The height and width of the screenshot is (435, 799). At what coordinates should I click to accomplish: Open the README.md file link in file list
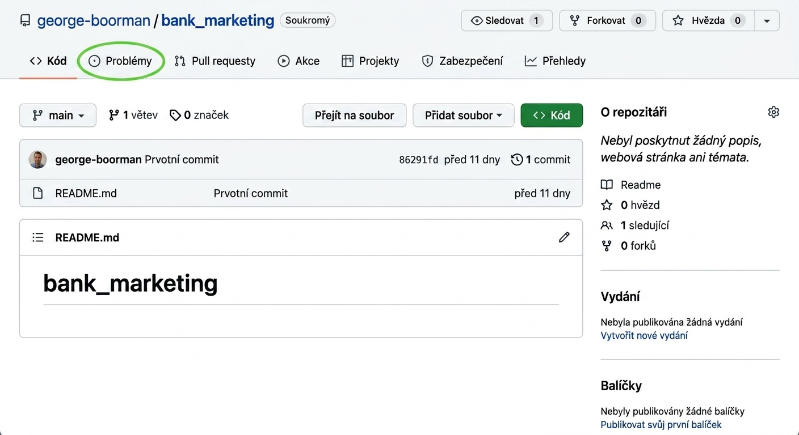(86, 193)
